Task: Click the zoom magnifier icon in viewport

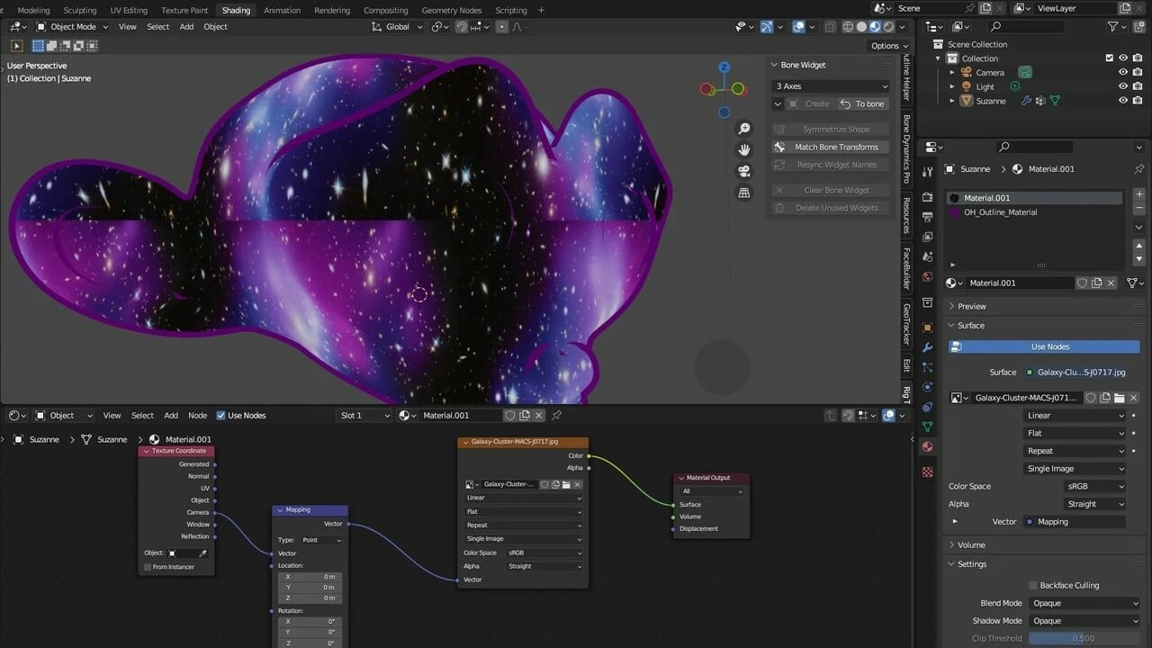Action: [744, 130]
